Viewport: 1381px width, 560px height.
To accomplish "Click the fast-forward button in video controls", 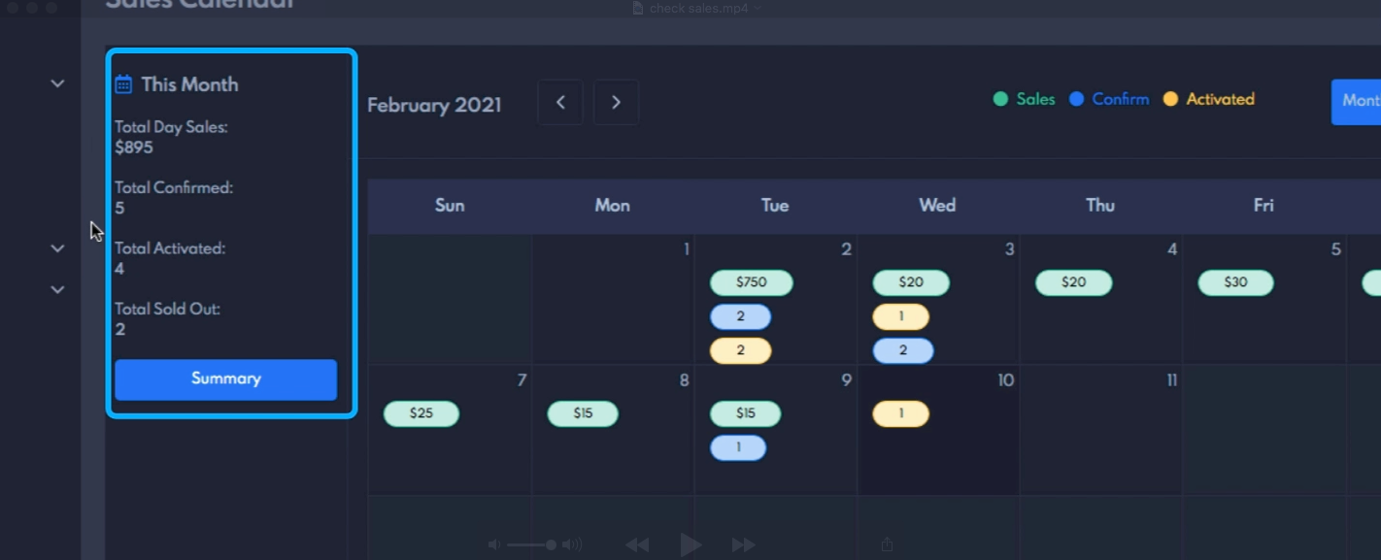I will tap(744, 544).
